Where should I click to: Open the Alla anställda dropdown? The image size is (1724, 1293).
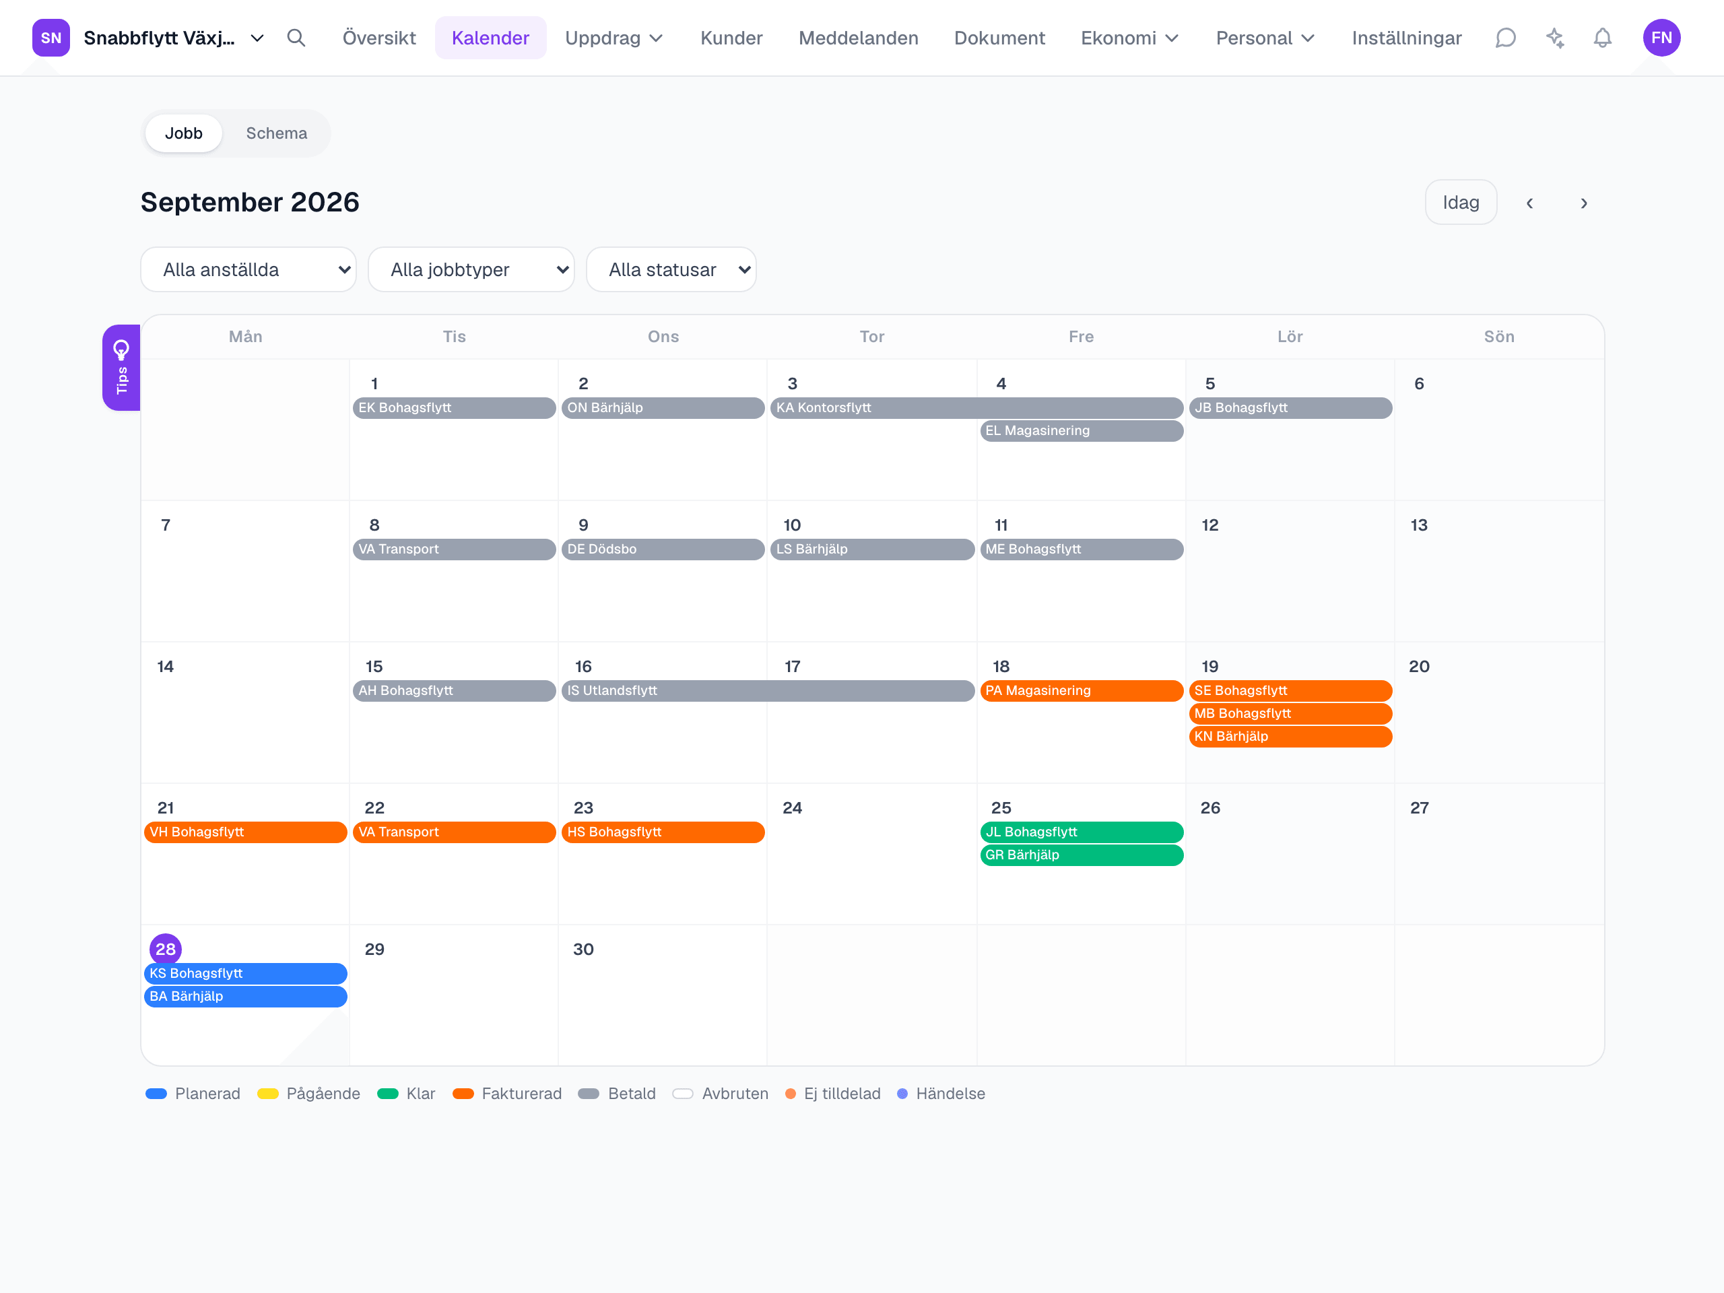[x=248, y=269]
